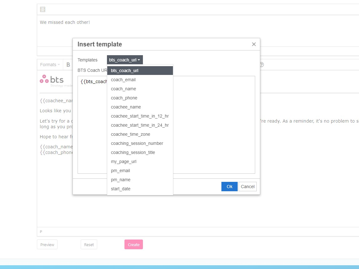359x269 pixels.
Task: Choose pm_email template option
Action: point(140,171)
